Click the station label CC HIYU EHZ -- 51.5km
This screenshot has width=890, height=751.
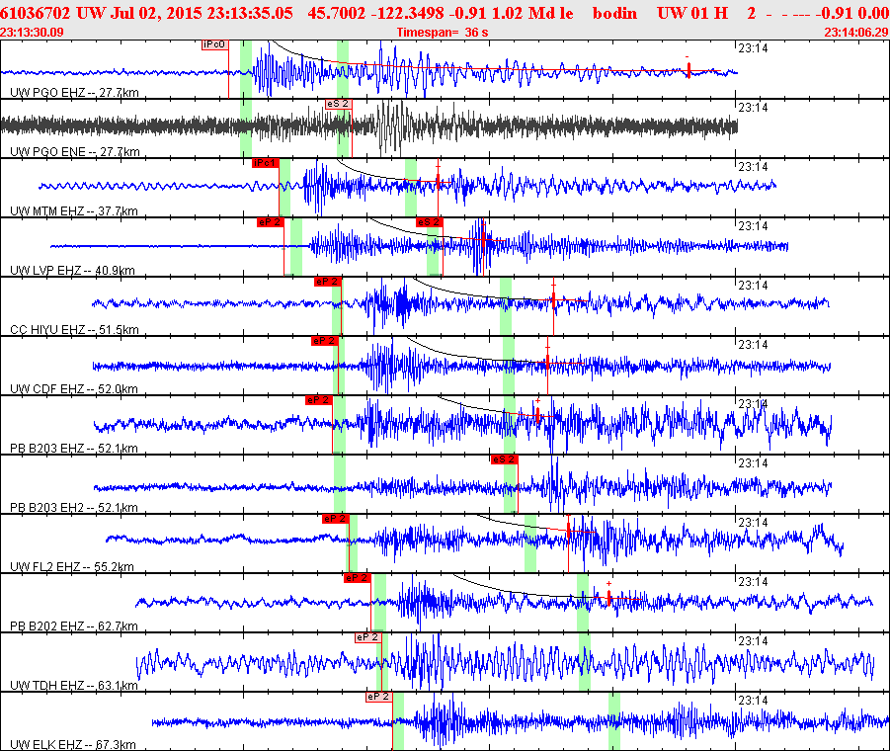coord(74,330)
